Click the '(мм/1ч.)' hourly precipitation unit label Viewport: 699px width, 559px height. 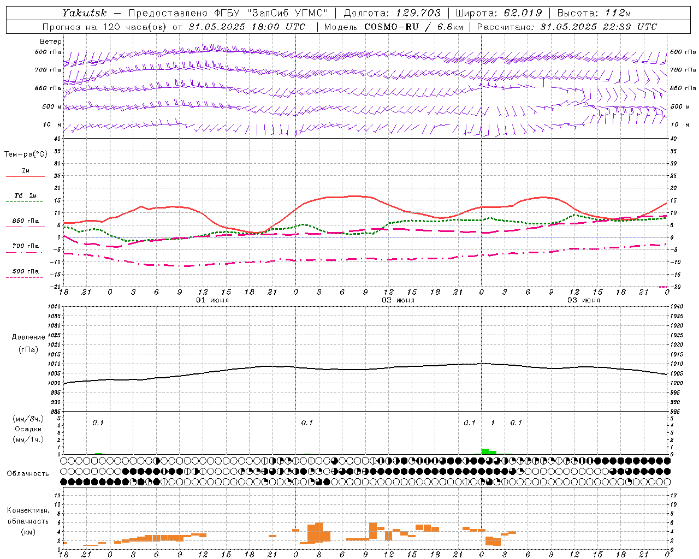point(28,439)
